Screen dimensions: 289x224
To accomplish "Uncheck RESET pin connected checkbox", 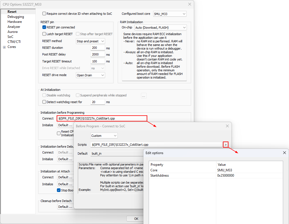I will pyautogui.click(x=44, y=27).
